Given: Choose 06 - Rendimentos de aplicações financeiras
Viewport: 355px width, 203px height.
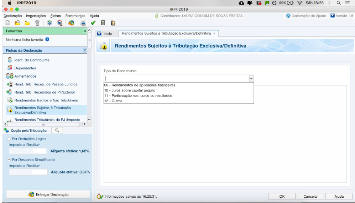Looking at the screenshot, I should pos(179,85).
